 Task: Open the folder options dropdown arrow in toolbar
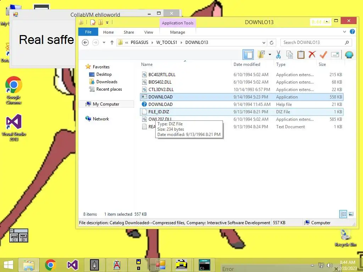[x=270, y=55]
